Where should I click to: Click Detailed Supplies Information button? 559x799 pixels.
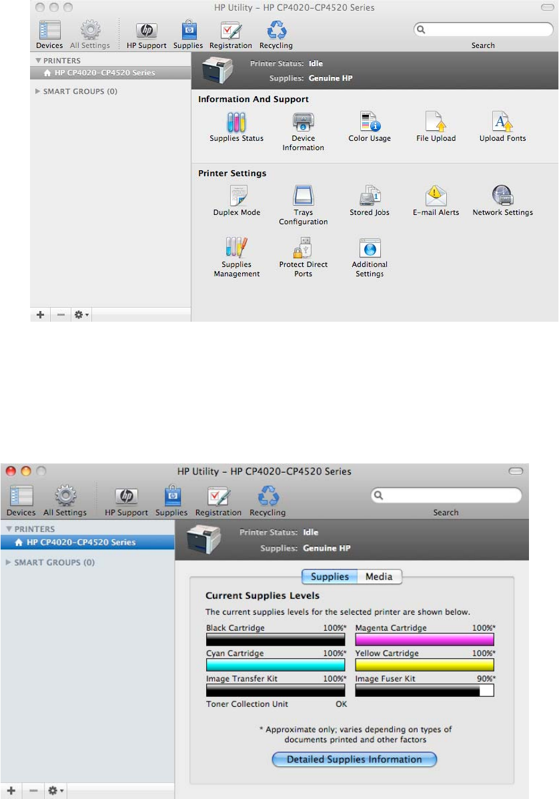tap(354, 759)
